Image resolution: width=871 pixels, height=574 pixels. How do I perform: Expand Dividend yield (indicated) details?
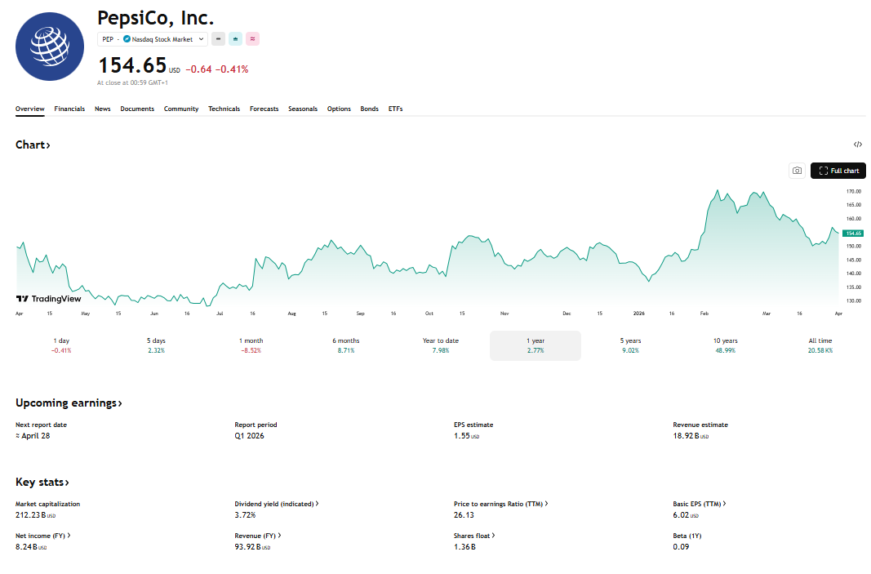277,504
